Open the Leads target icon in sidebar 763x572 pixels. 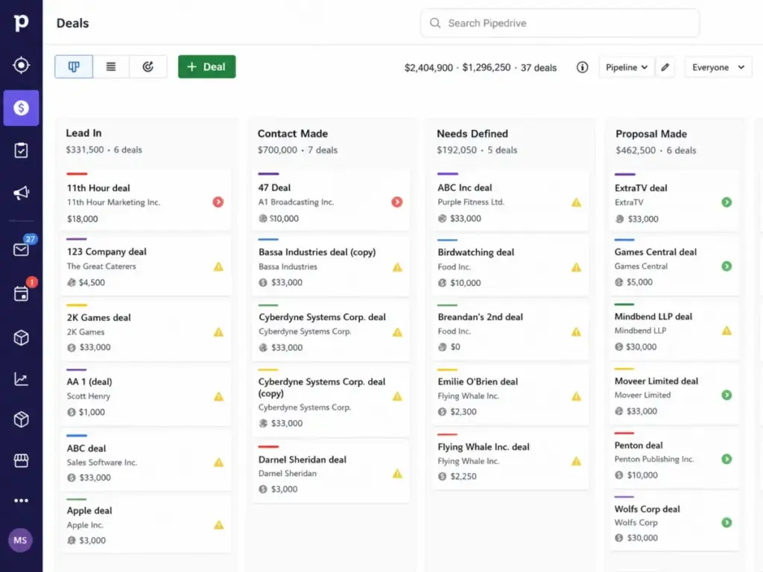(21, 65)
